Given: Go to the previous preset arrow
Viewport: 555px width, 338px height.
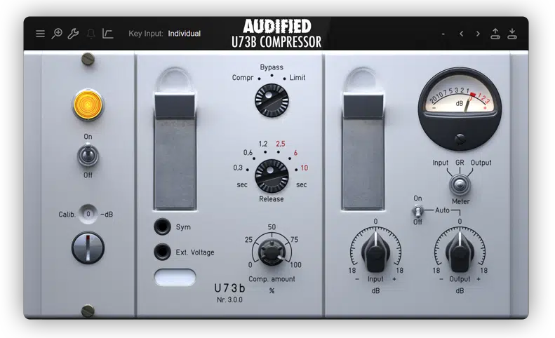Looking at the screenshot, I should coord(461,34).
